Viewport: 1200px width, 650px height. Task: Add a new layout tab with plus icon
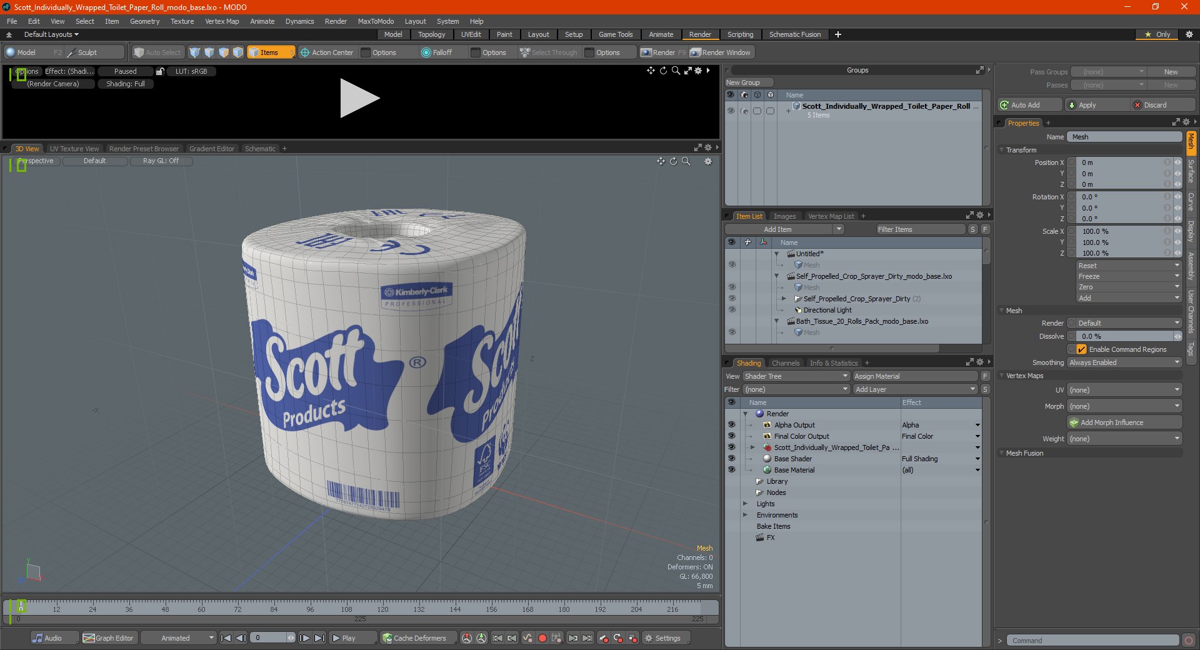click(x=838, y=34)
